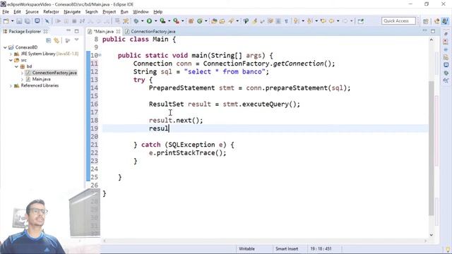Viewport: 452px width, 254px height.
Task: Click the Back navigation arrow icon
Action: point(331,21)
